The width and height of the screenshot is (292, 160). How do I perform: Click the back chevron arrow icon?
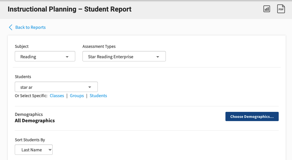11,27
